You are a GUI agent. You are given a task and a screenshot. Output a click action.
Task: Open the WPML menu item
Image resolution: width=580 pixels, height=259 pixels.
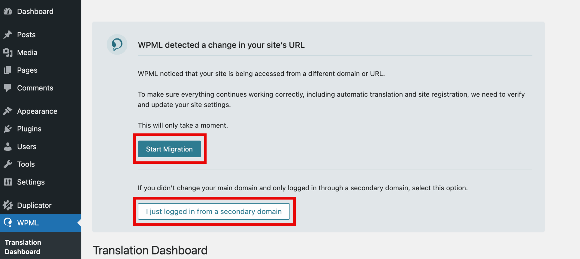28,223
